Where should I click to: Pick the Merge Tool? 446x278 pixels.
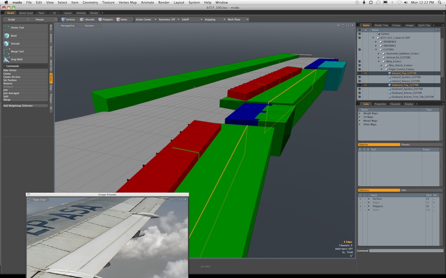17,52
